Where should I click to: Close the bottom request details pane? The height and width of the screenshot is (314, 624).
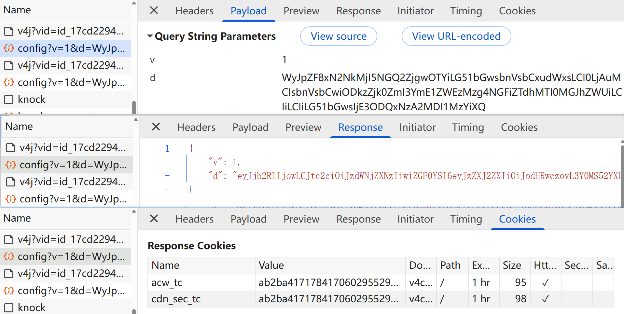click(x=154, y=219)
